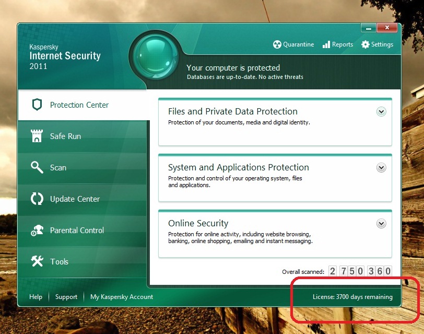Click the 'Kaspersky Internet Security 2011' logo text
The width and height of the screenshot is (424, 334).
(x=65, y=56)
